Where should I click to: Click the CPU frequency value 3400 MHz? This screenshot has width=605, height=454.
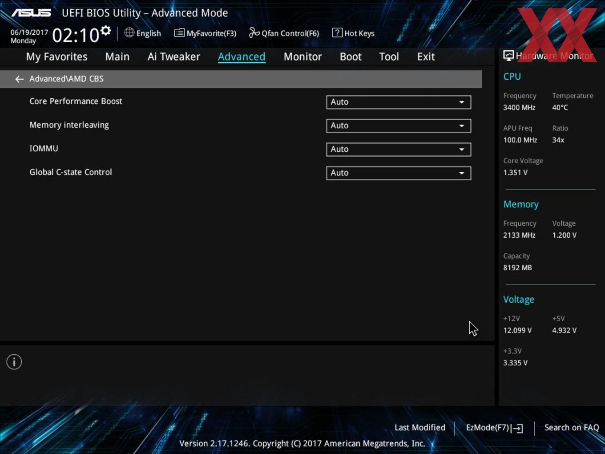coord(519,107)
